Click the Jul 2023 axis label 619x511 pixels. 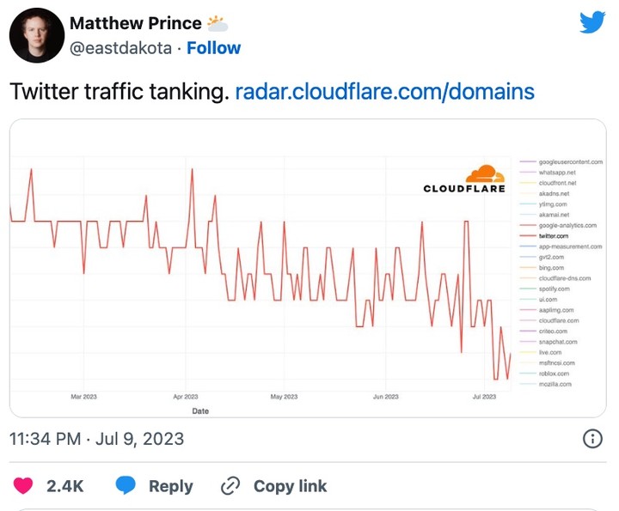(484, 397)
